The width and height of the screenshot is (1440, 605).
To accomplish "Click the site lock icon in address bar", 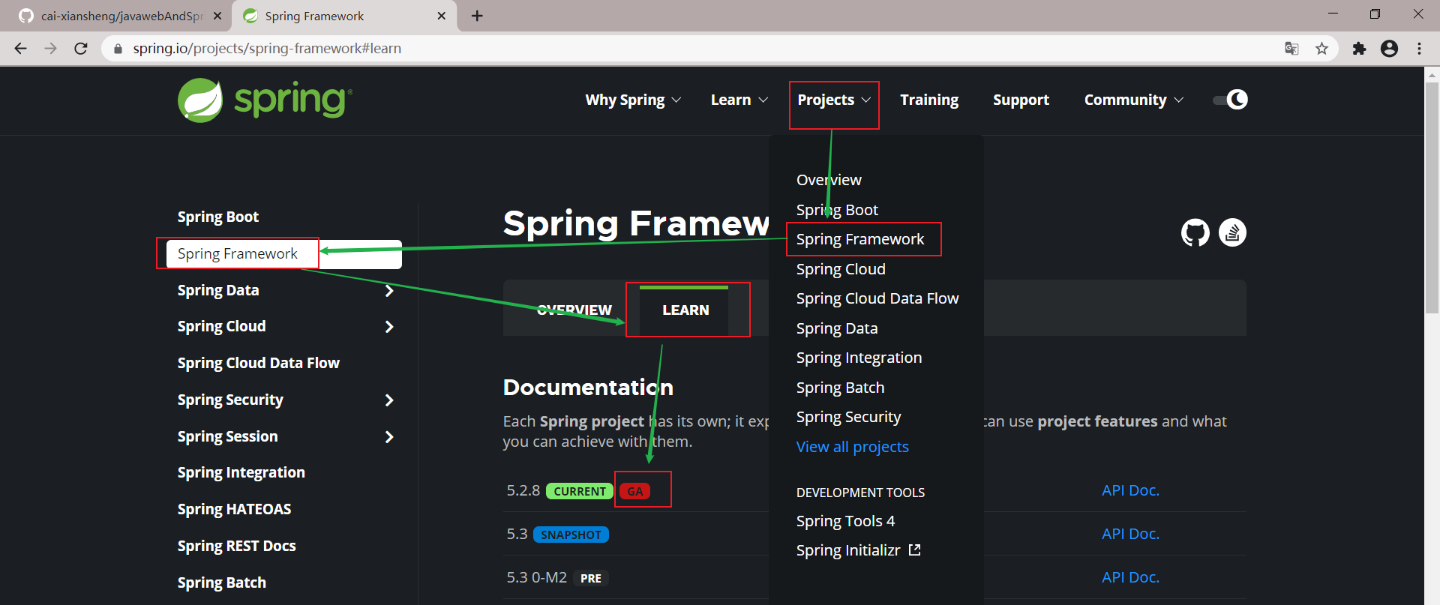I will (118, 49).
